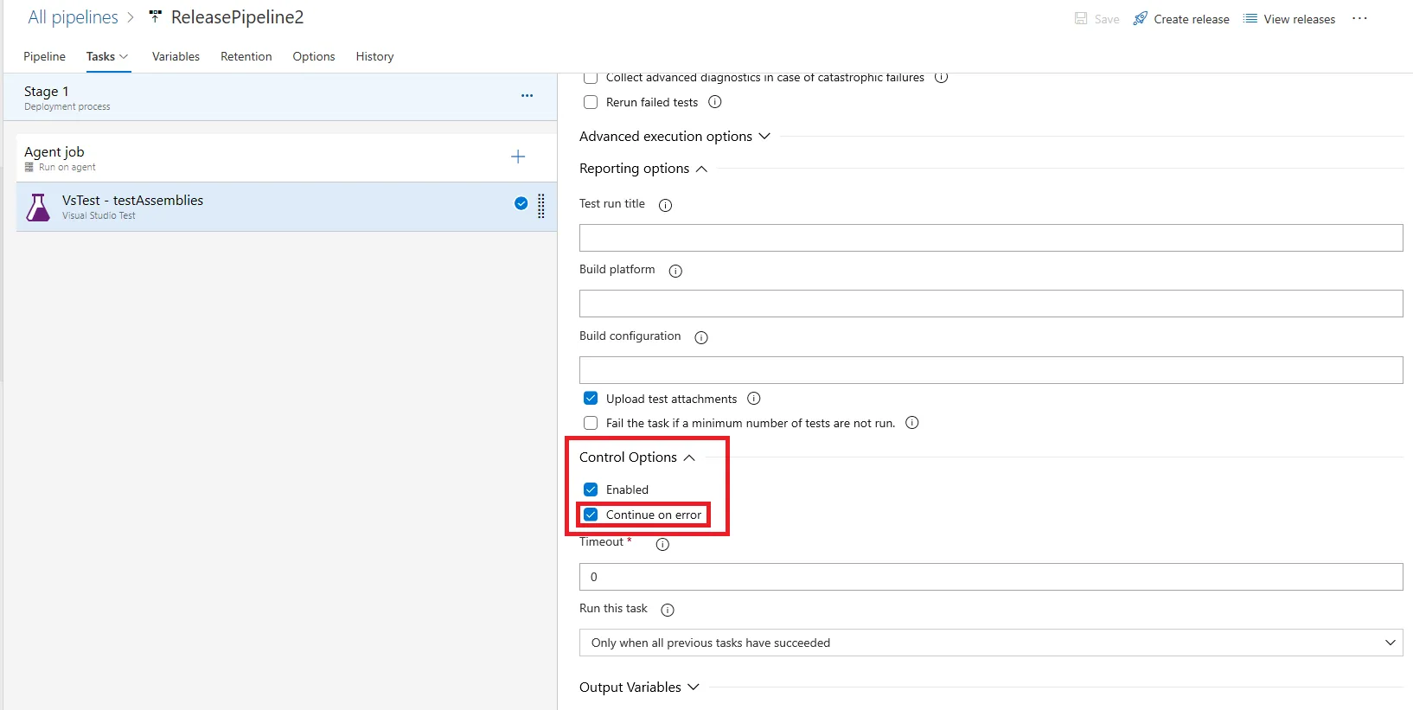Toggle Continue on error checkbox
Image resolution: width=1413 pixels, height=710 pixels.
coord(591,515)
